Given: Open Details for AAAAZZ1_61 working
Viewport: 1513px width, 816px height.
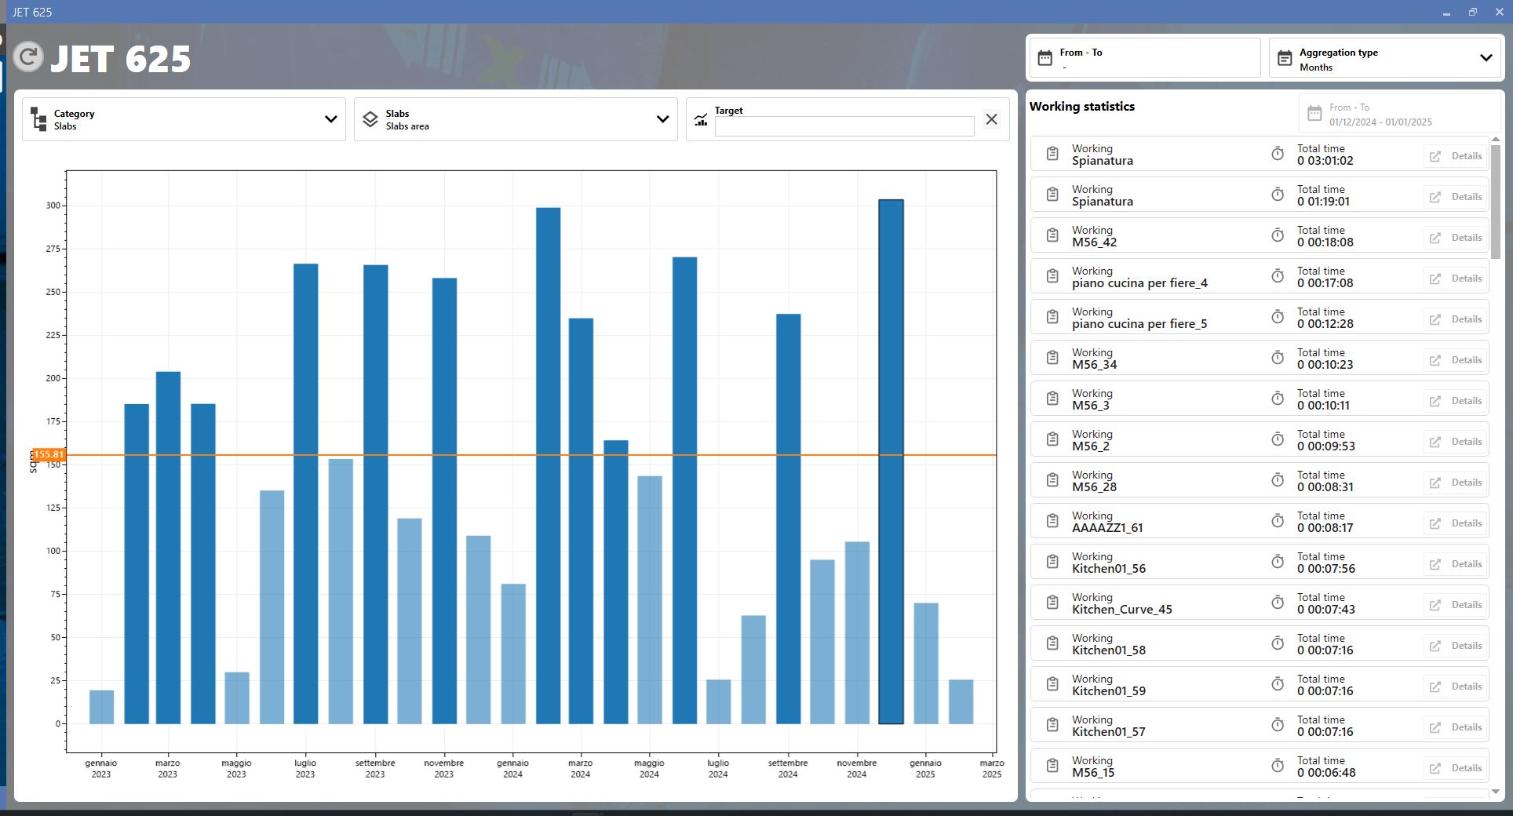Looking at the screenshot, I should [x=1456, y=523].
